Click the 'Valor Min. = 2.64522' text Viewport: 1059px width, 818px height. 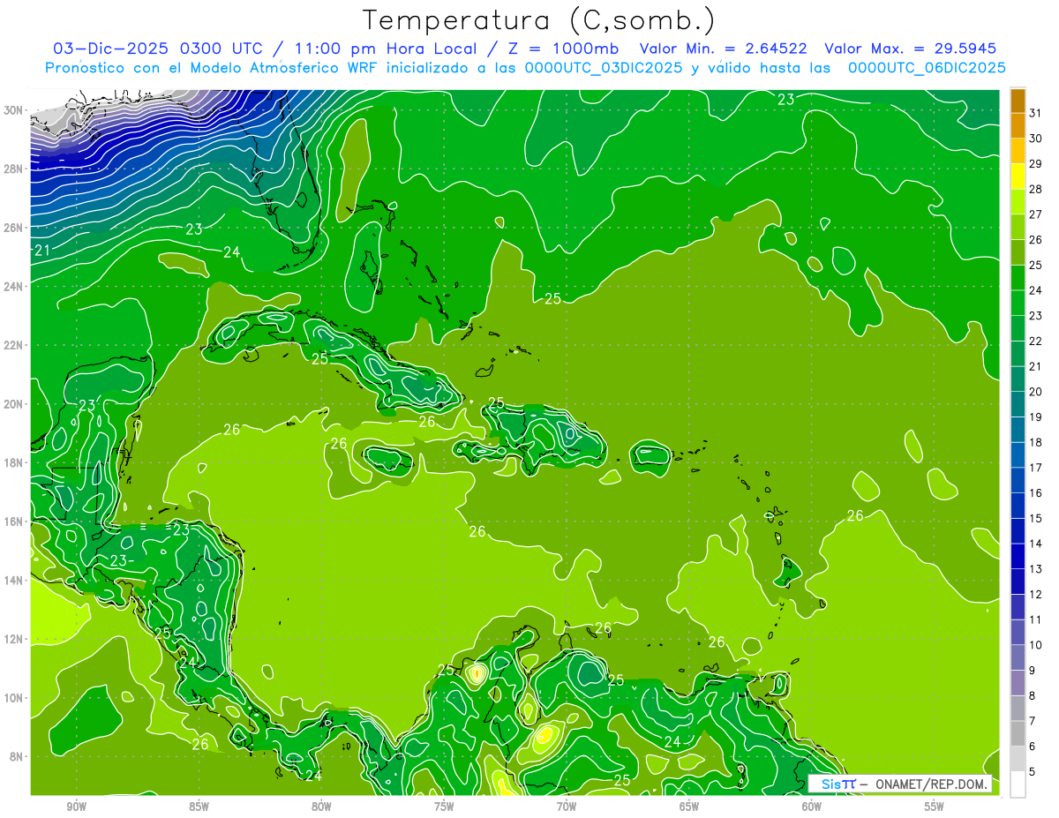click(x=723, y=49)
